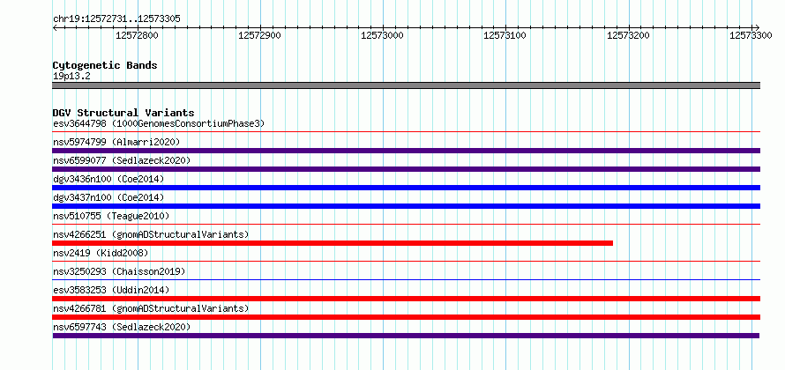Select the thin blue nsv3250293 variant line
This screenshot has height=370, width=785.
click(x=406, y=280)
